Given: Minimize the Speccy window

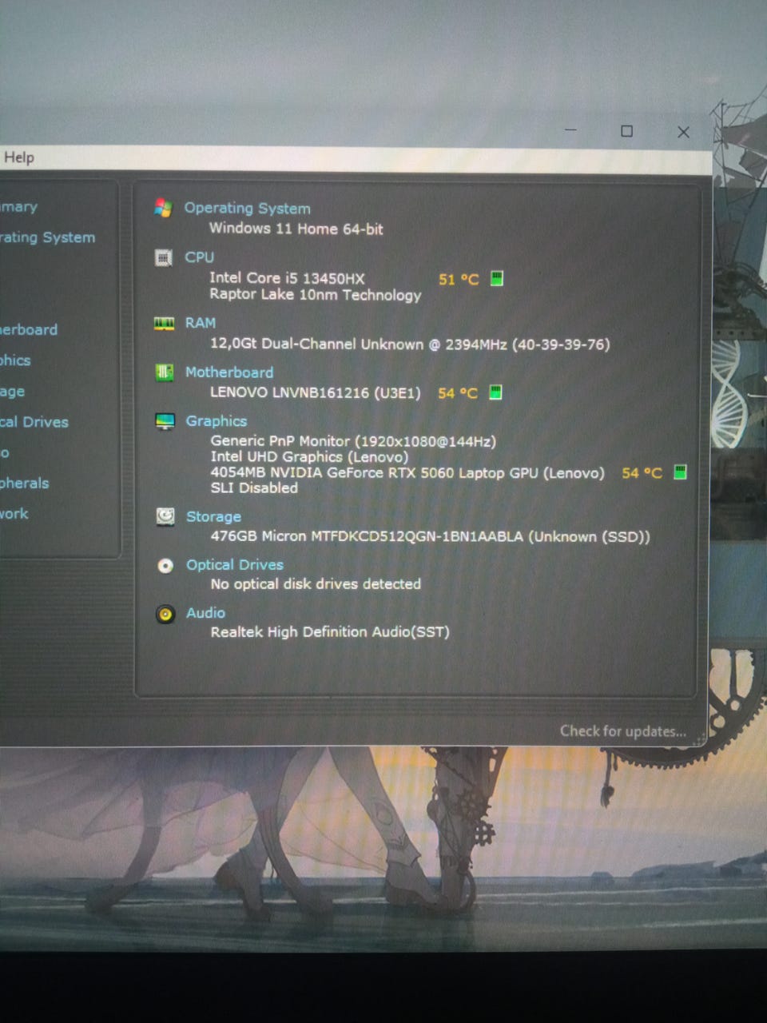Looking at the screenshot, I should click(570, 129).
